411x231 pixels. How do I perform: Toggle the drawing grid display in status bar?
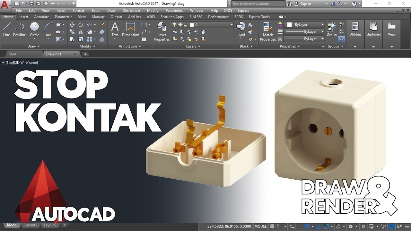pyautogui.click(x=272, y=226)
